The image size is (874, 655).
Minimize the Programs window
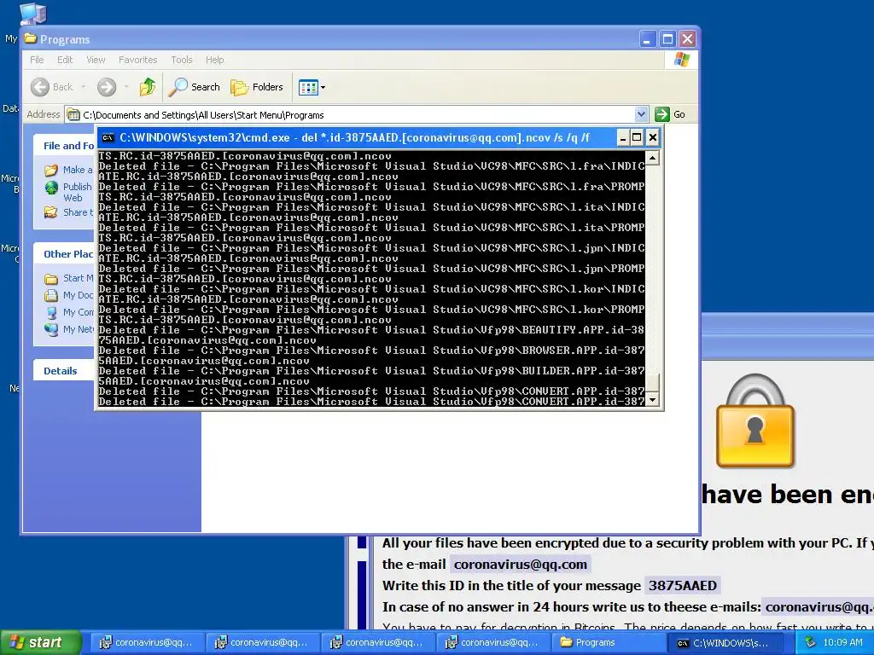point(647,39)
